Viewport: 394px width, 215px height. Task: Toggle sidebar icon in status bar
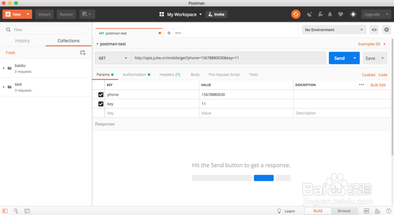(5, 211)
